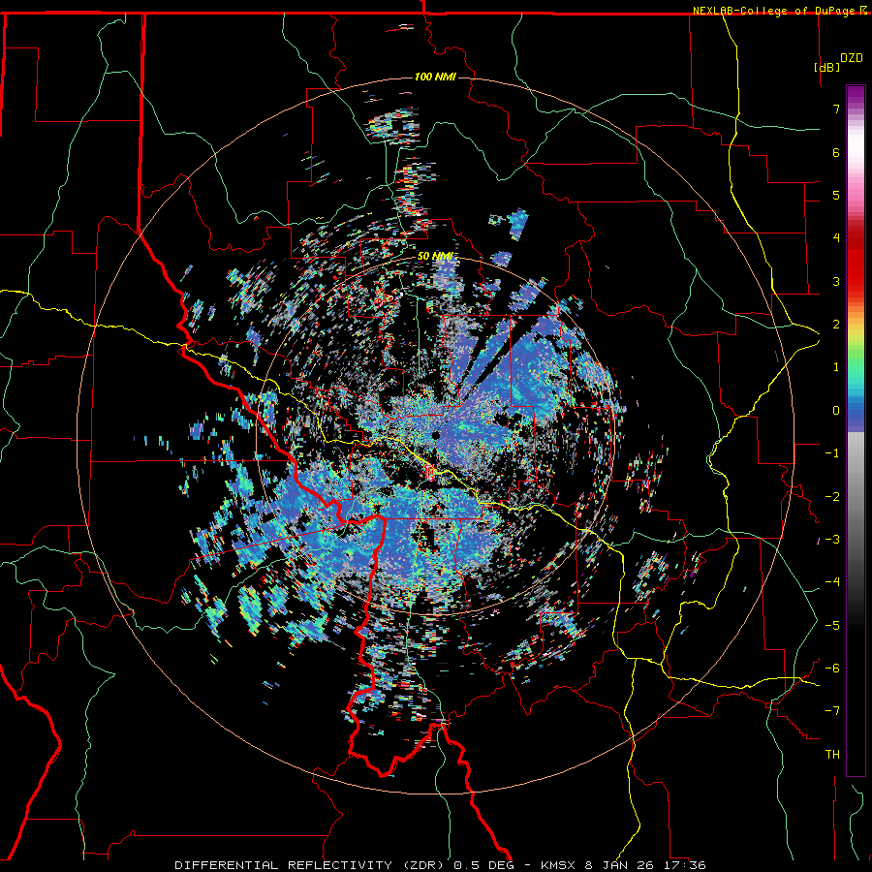The width and height of the screenshot is (872, 872).
Task: Click the DIFFERENTIAL REFLECTIVITY (ZDR) caption text
Action: pyautogui.click(x=309, y=865)
